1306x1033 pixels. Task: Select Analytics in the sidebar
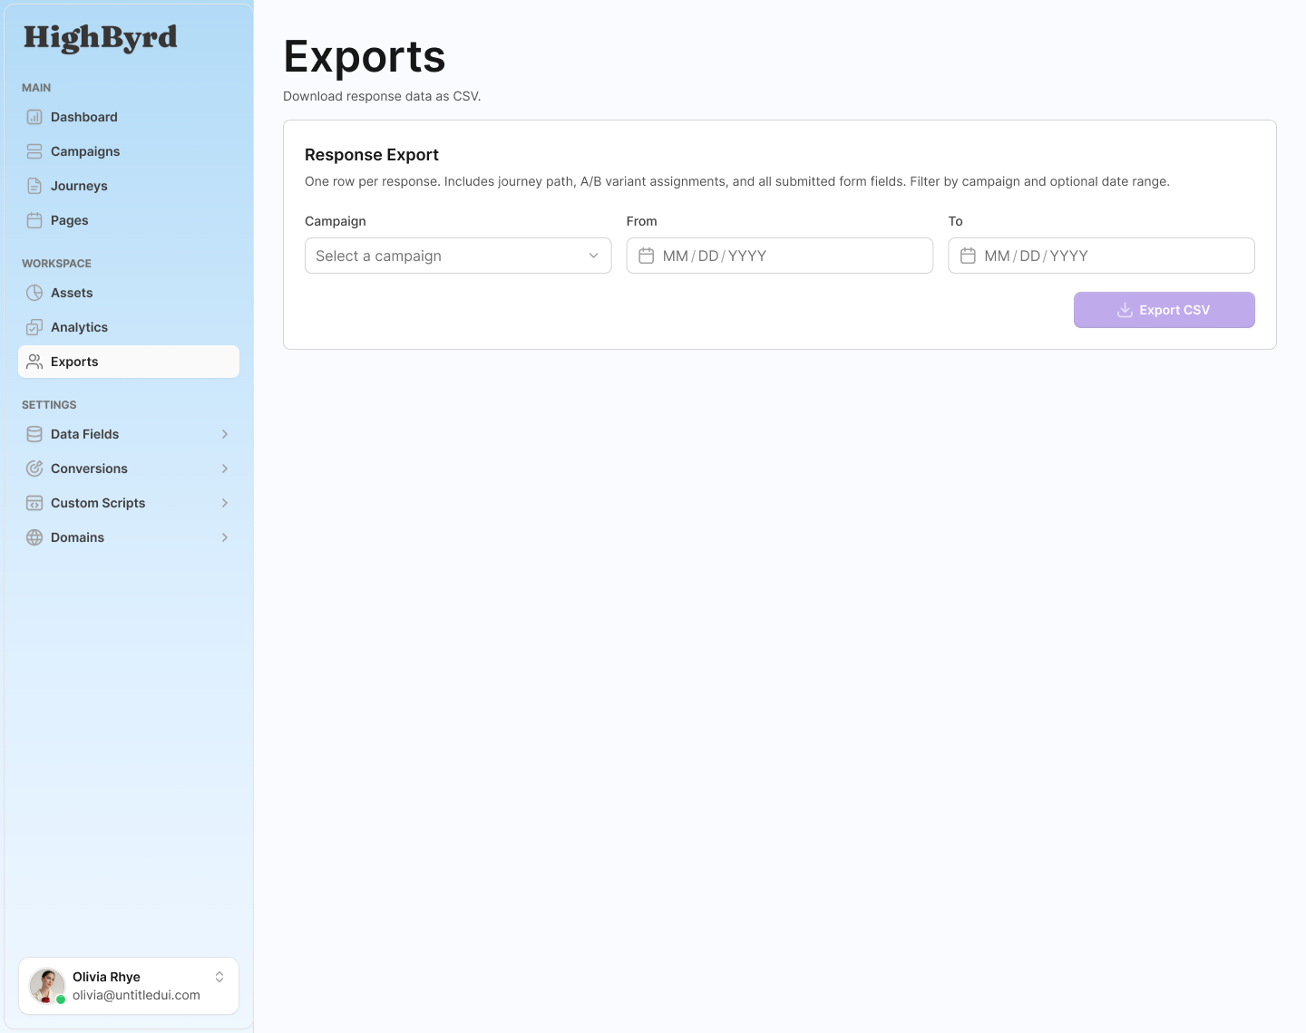129,327
